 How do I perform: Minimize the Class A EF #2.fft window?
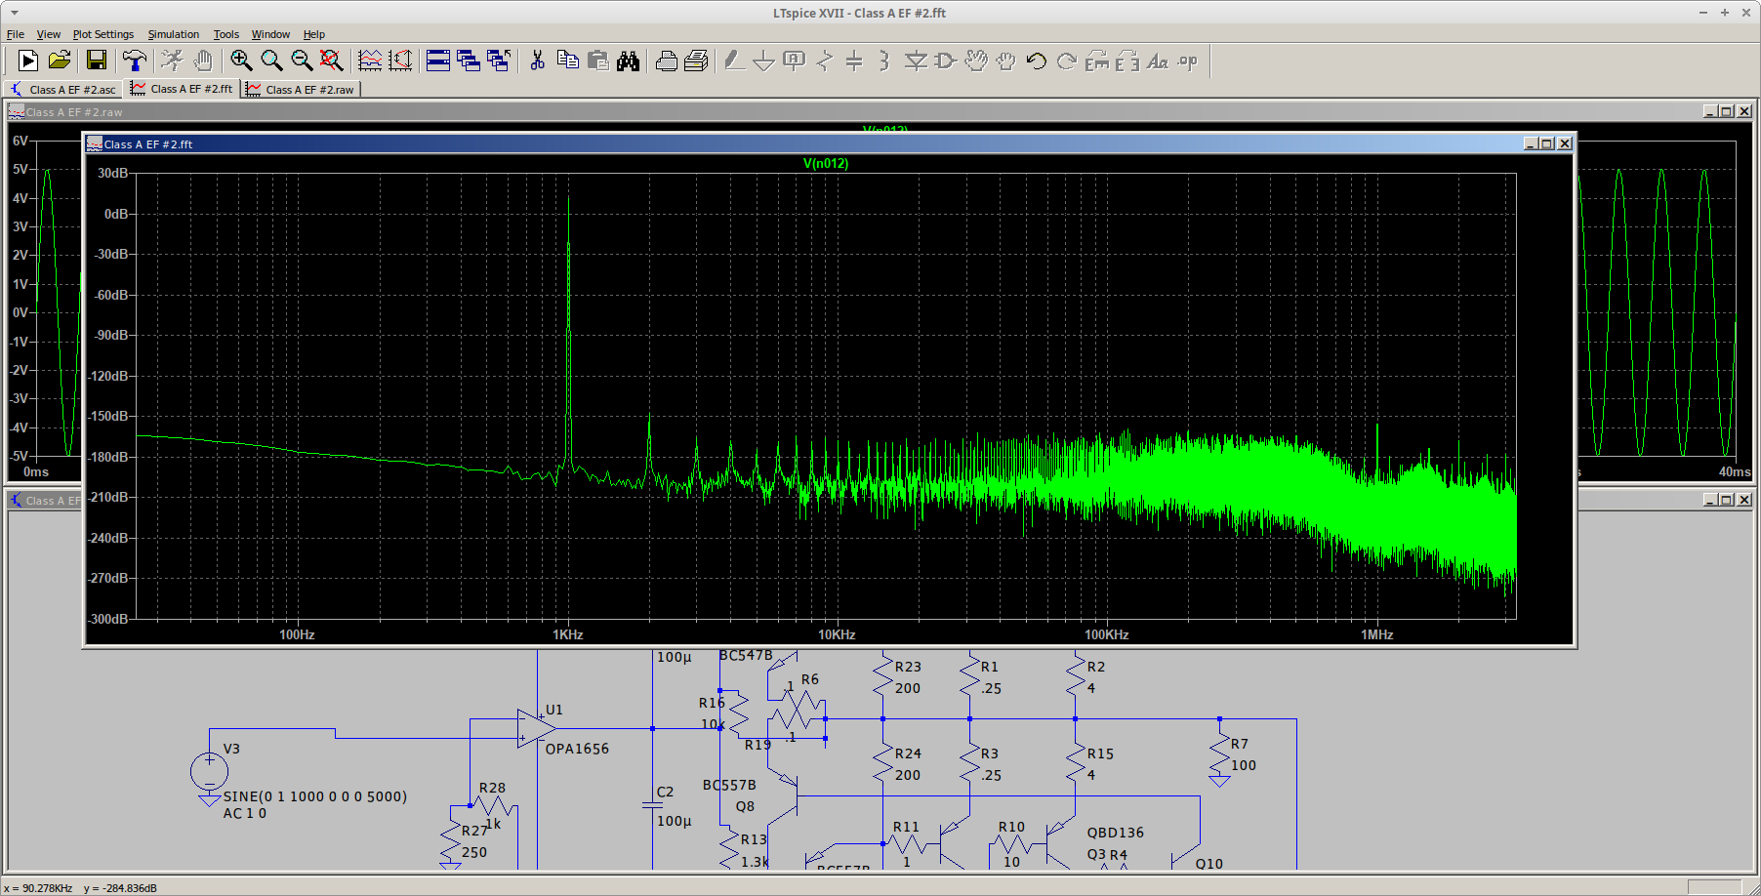click(1531, 143)
